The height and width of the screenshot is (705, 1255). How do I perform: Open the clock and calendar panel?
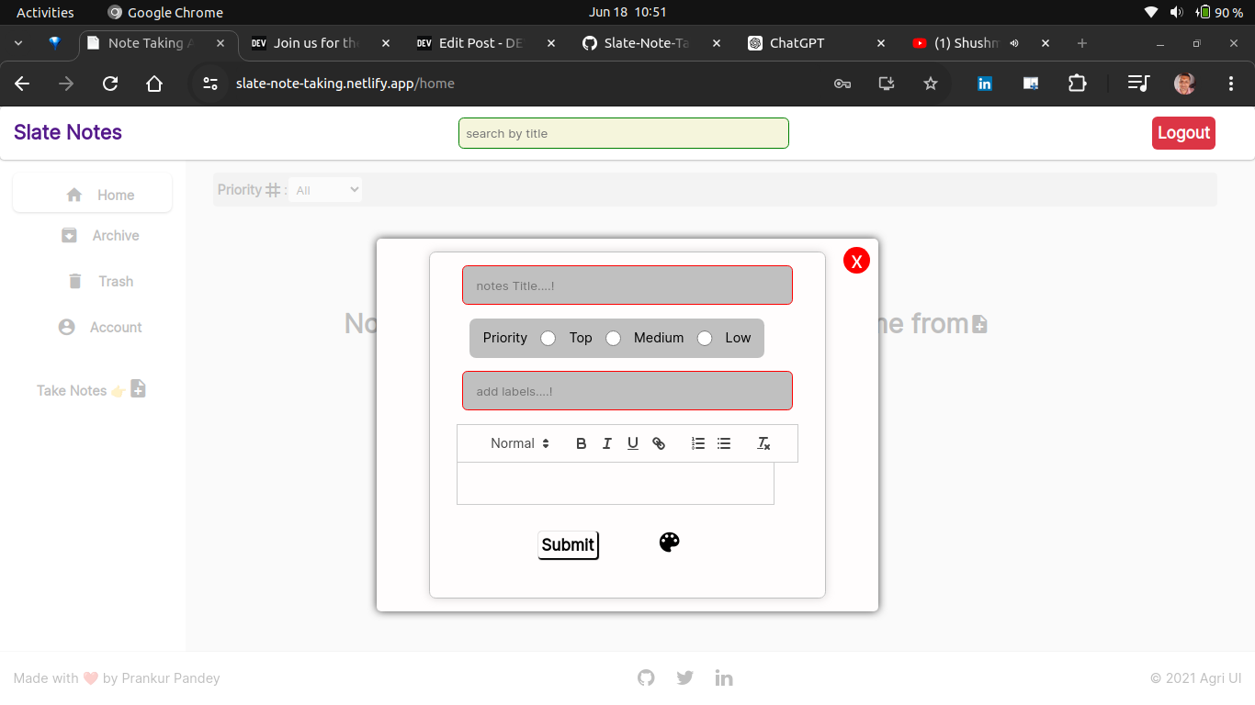tap(627, 12)
